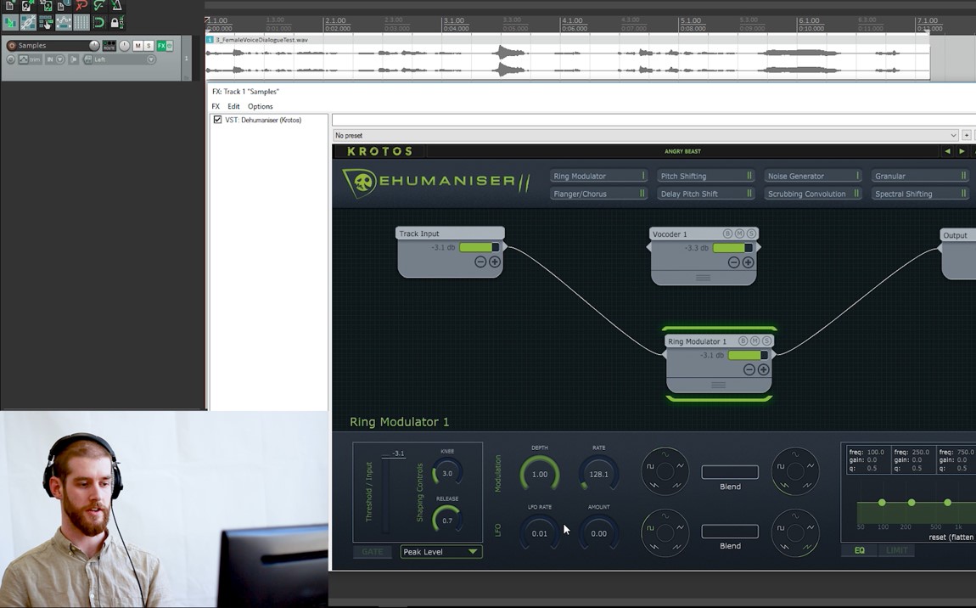976x608 pixels.
Task: Add a Ring Modulator module
Action: [599, 177]
